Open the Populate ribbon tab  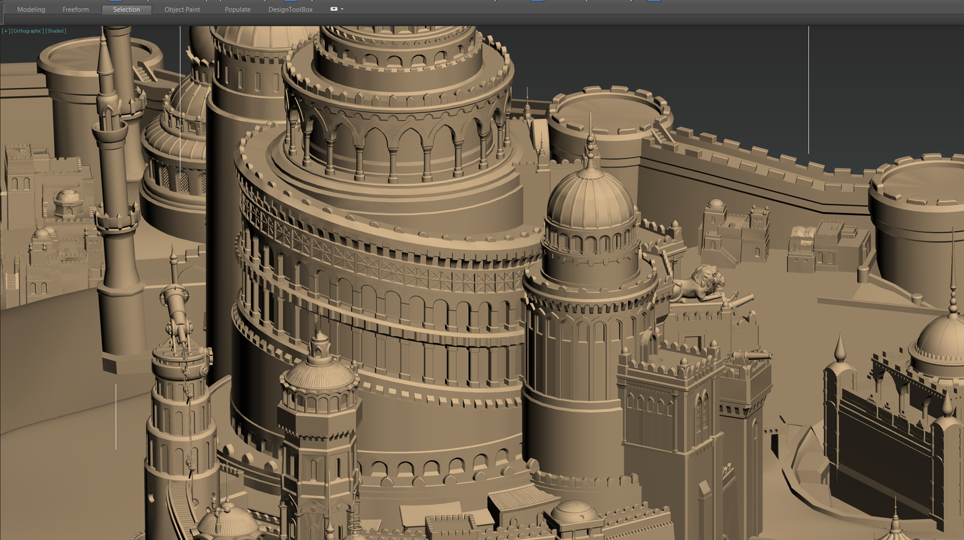(x=237, y=9)
